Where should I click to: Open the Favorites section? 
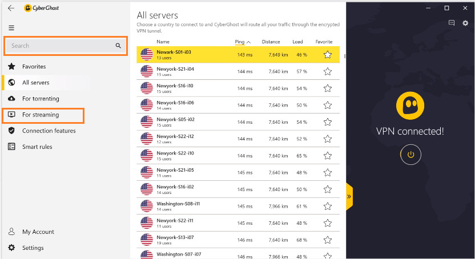(x=34, y=67)
